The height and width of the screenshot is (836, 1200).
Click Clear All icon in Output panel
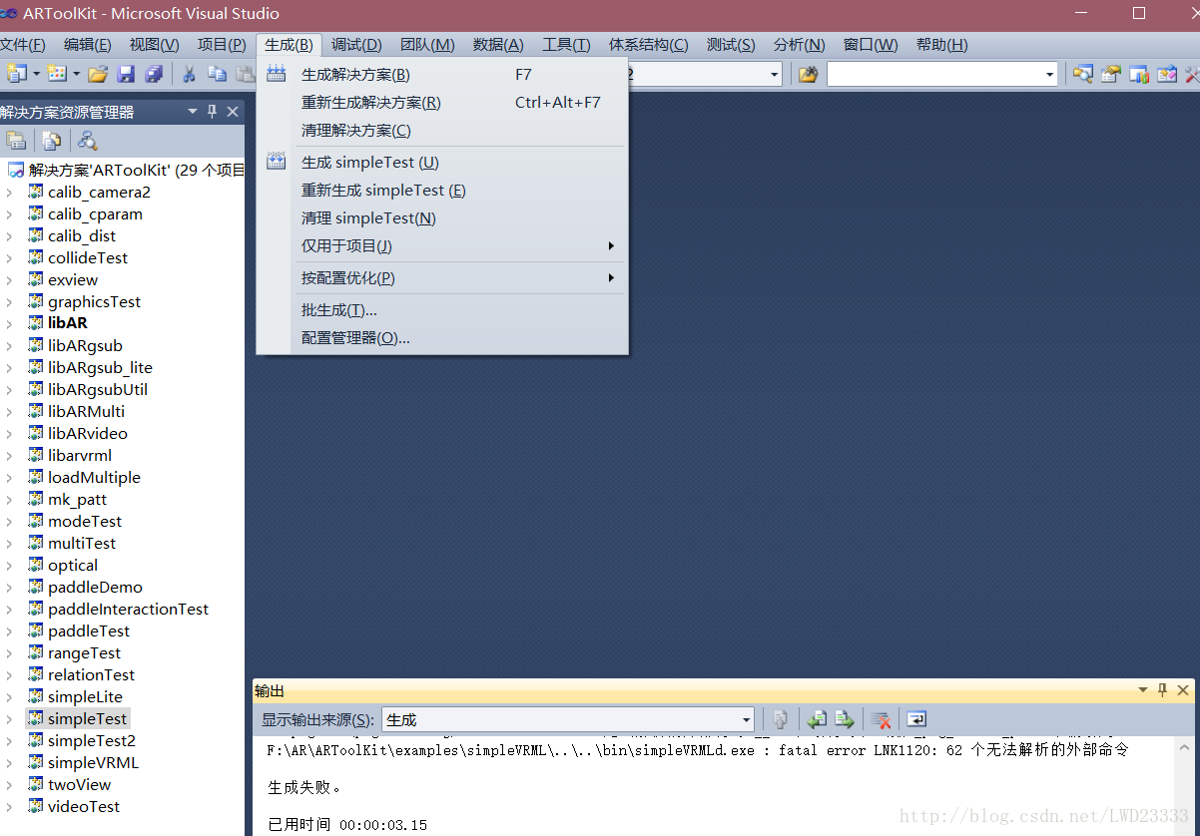click(881, 719)
